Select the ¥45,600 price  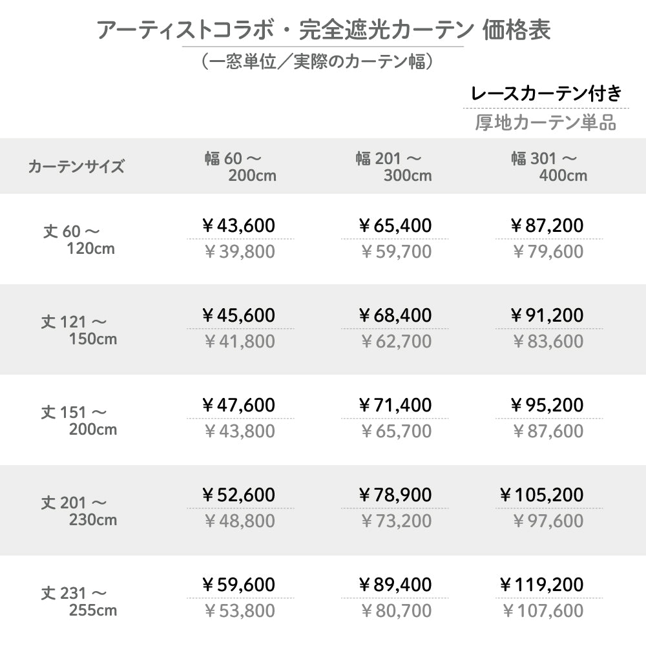pyautogui.click(x=239, y=315)
